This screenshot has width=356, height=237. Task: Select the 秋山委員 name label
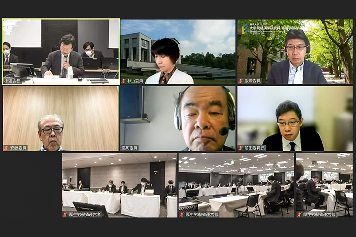[x=135, y=81]
